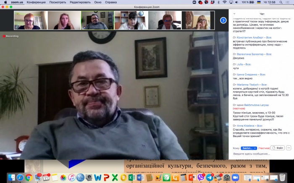Viewport: 294px width, 183px height.
Task: Open the recipient dropdown labeled Bakhm...
Action: coord(249,148)
